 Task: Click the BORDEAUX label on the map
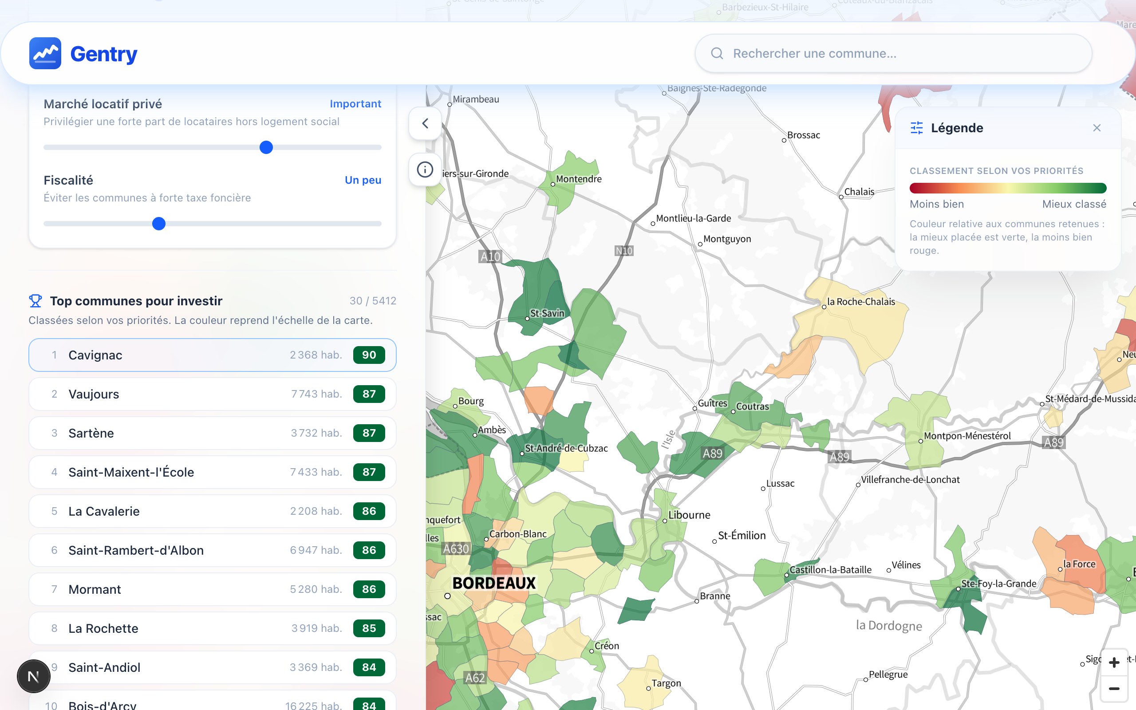[494, 583]
